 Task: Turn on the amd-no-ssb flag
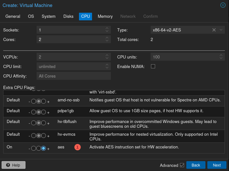[x=44, y=102]
